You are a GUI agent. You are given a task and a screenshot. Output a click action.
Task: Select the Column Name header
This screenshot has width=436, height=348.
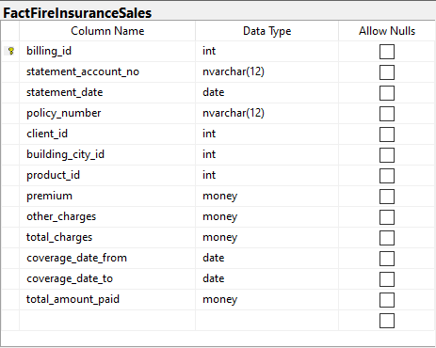tap(107, 31)
